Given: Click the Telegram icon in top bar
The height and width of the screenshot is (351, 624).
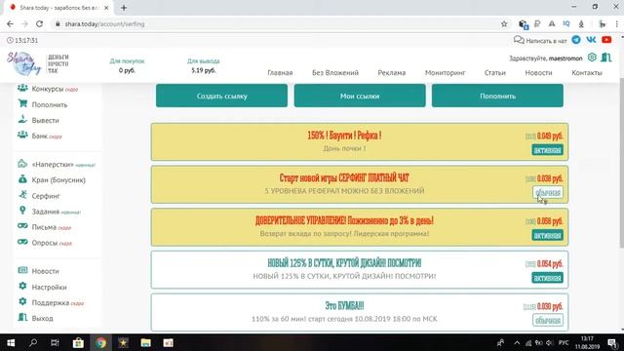Looking at the screenshot, I should (x=576, y=40).
